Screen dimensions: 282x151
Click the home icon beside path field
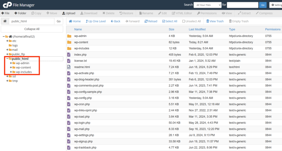5,21
